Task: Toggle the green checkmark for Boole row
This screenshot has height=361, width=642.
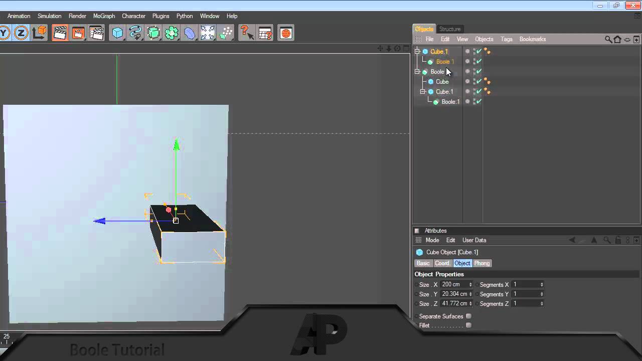Action: [x=478, y=71]
